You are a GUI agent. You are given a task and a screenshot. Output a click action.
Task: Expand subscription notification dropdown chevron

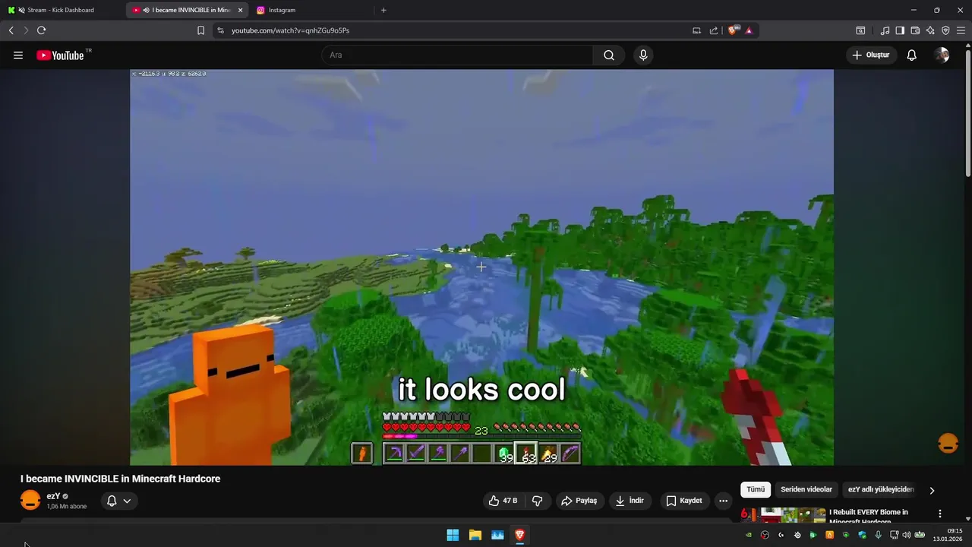(x=127, y=501)
